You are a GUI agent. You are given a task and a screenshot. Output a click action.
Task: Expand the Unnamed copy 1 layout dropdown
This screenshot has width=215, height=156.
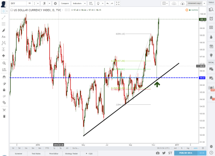tap(205, 3)
